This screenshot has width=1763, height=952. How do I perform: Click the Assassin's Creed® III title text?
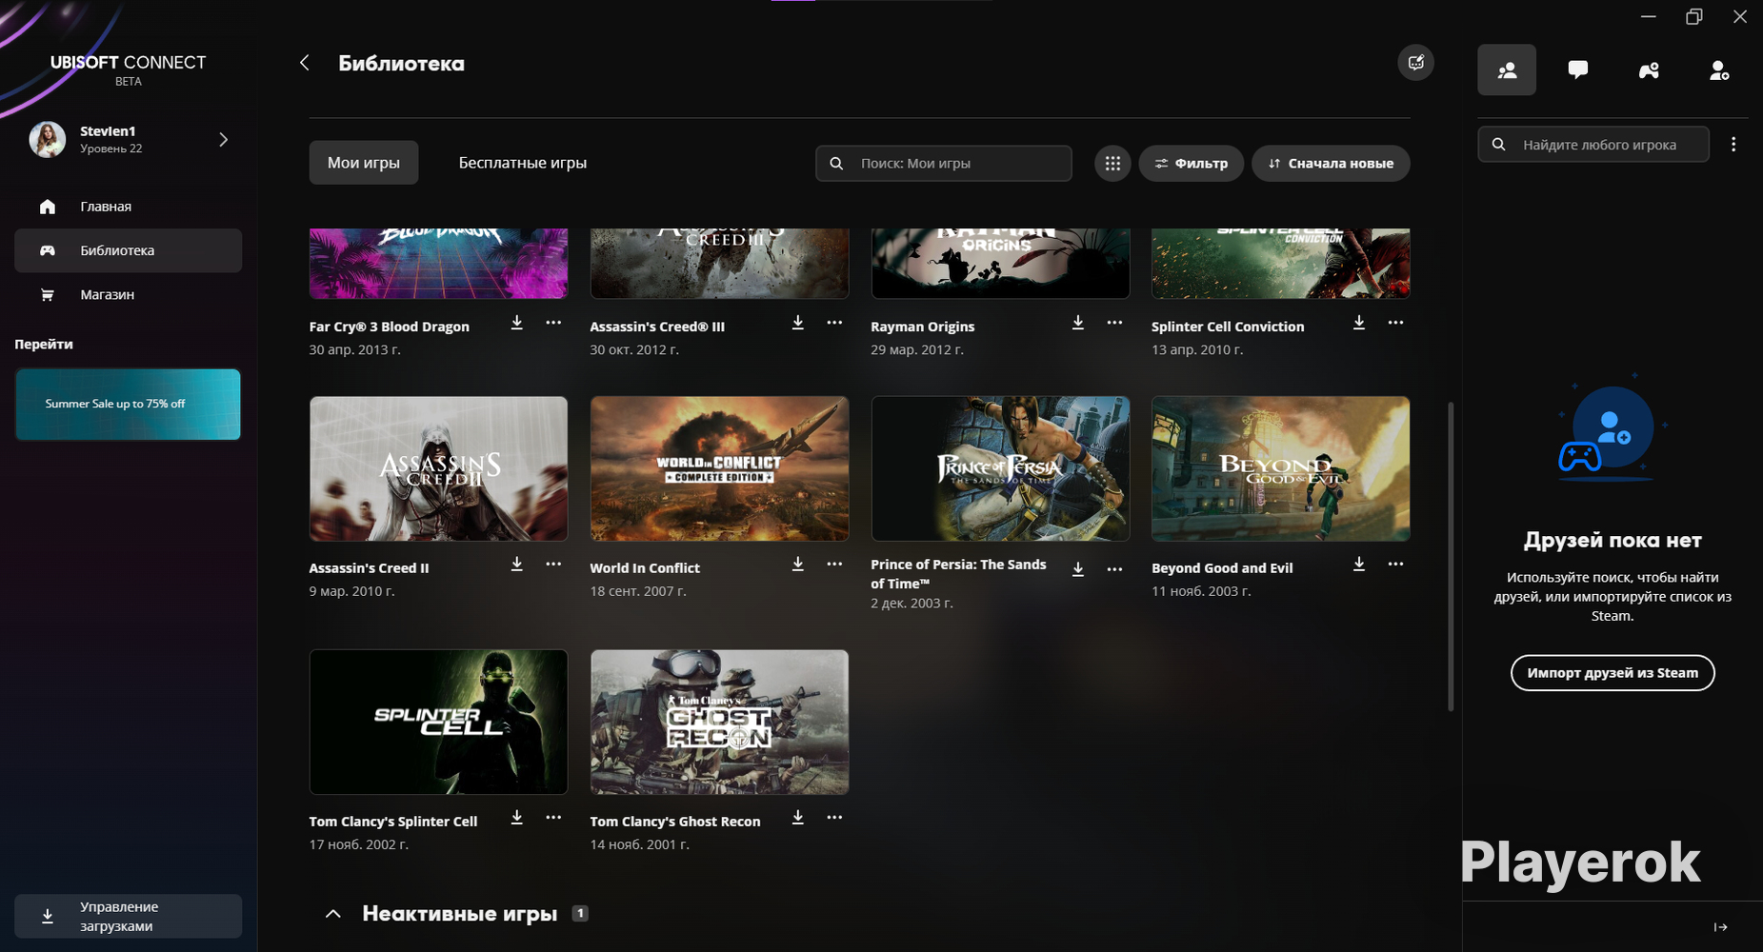(x=657, y=327)
